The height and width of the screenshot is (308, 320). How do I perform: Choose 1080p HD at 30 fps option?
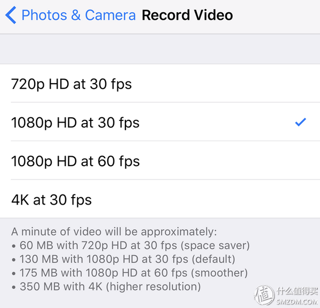tap(160, 122)
